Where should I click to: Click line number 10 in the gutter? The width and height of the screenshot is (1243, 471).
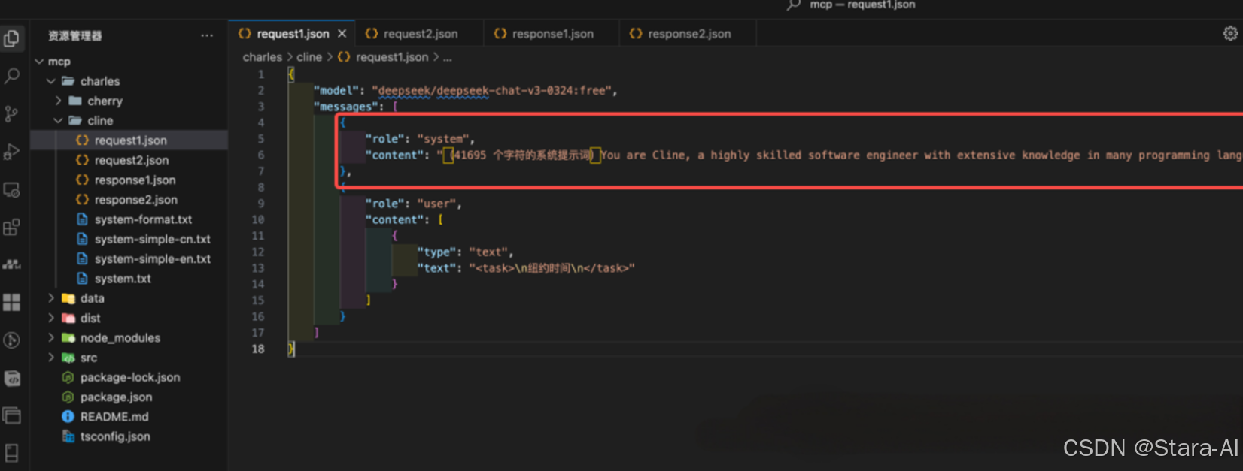(x=258, y=220)
